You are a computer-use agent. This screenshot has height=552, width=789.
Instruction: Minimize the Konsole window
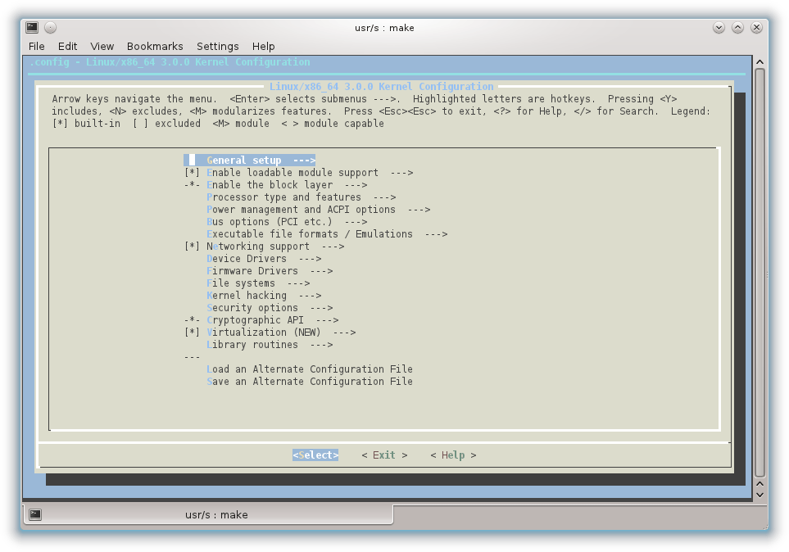719,28
